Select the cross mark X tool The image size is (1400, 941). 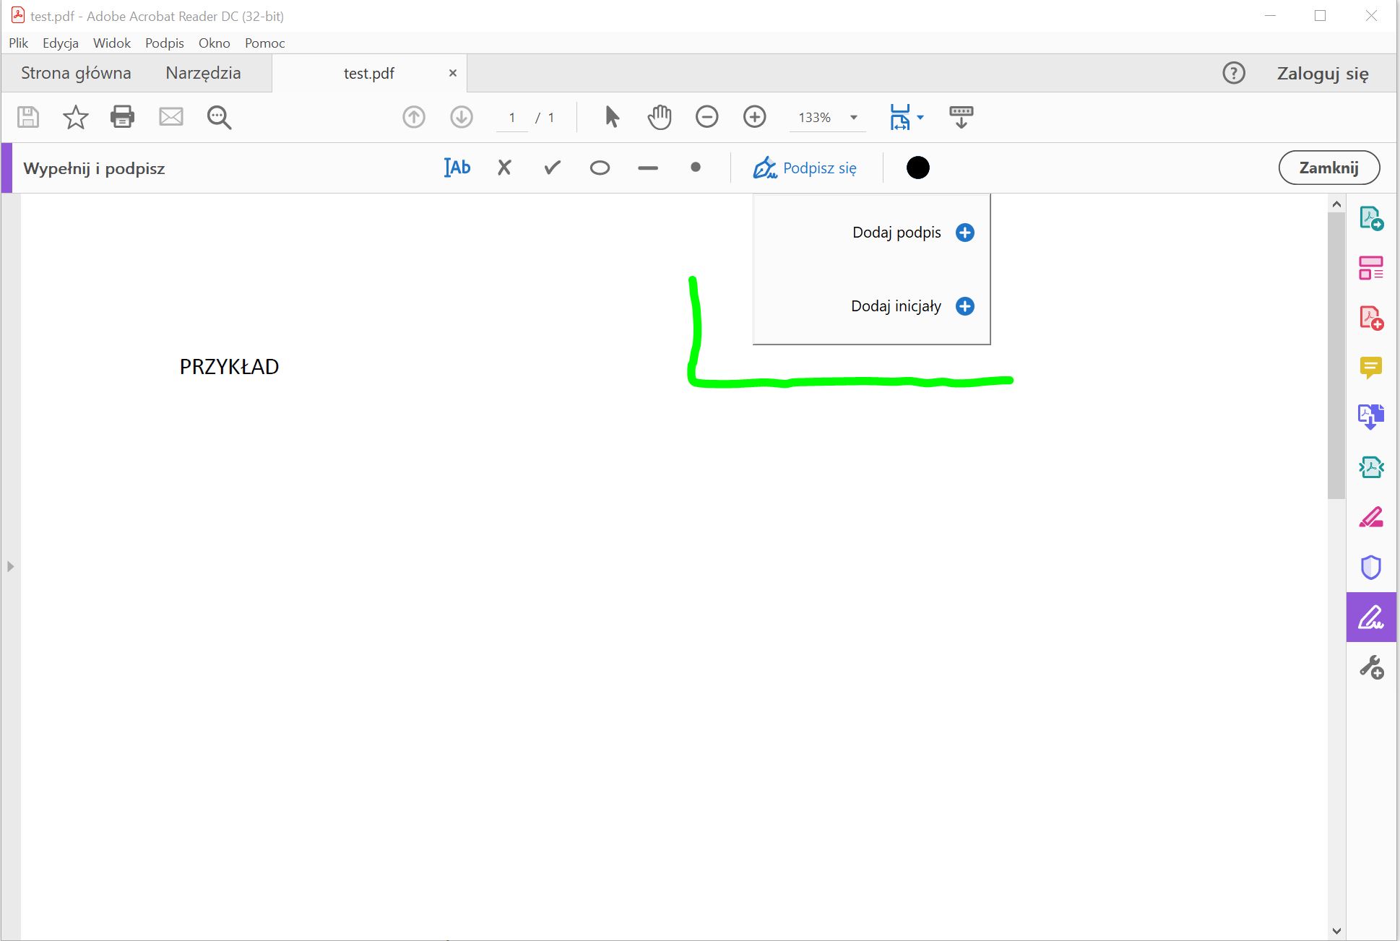(x=504, y=168)
